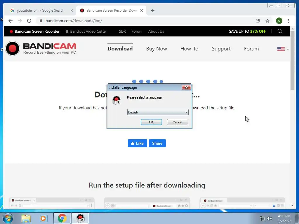Open About Us page
The width and height of the screenshot is (299, 224).
pyautogui.click(x=156, y=32)
